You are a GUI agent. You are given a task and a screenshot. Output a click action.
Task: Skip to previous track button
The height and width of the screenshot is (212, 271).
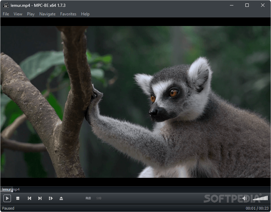pyautogui.click(x=29, y=198)
